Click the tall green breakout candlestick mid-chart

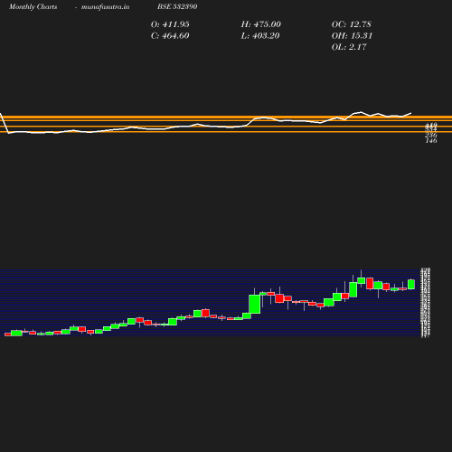255,304
